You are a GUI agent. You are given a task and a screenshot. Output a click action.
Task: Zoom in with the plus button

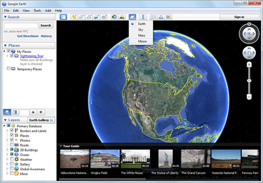pyautogui.click(x=249, y=64)
